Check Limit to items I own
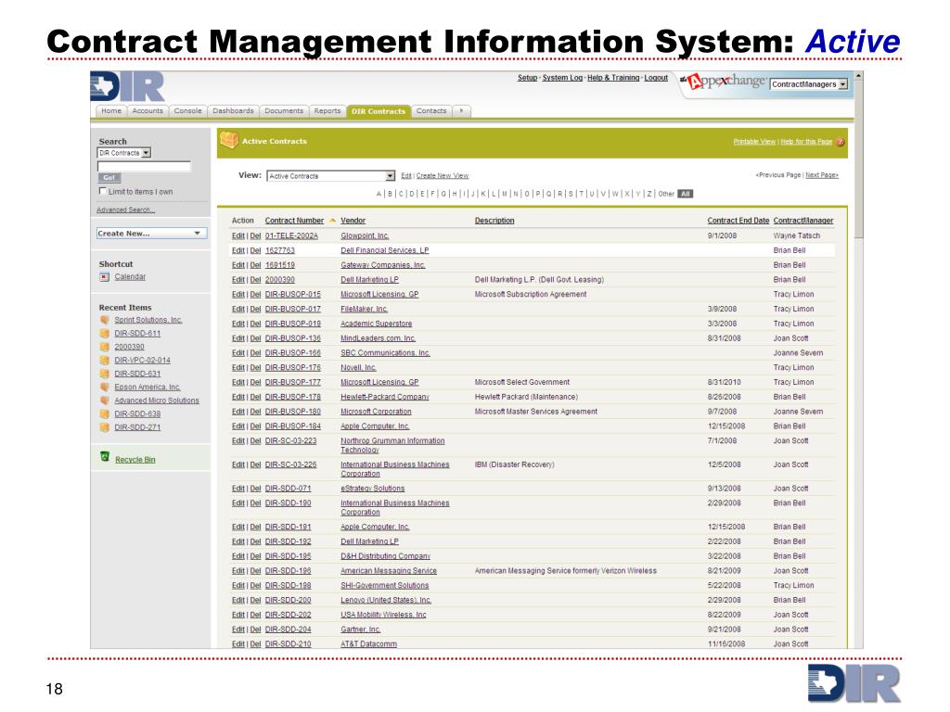 click(x=102, y=191)
